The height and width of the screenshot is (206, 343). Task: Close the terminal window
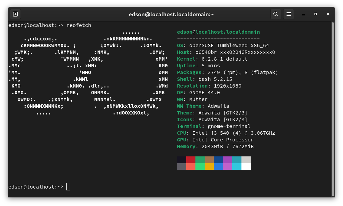pyautogui.click(x=328, y=14)
